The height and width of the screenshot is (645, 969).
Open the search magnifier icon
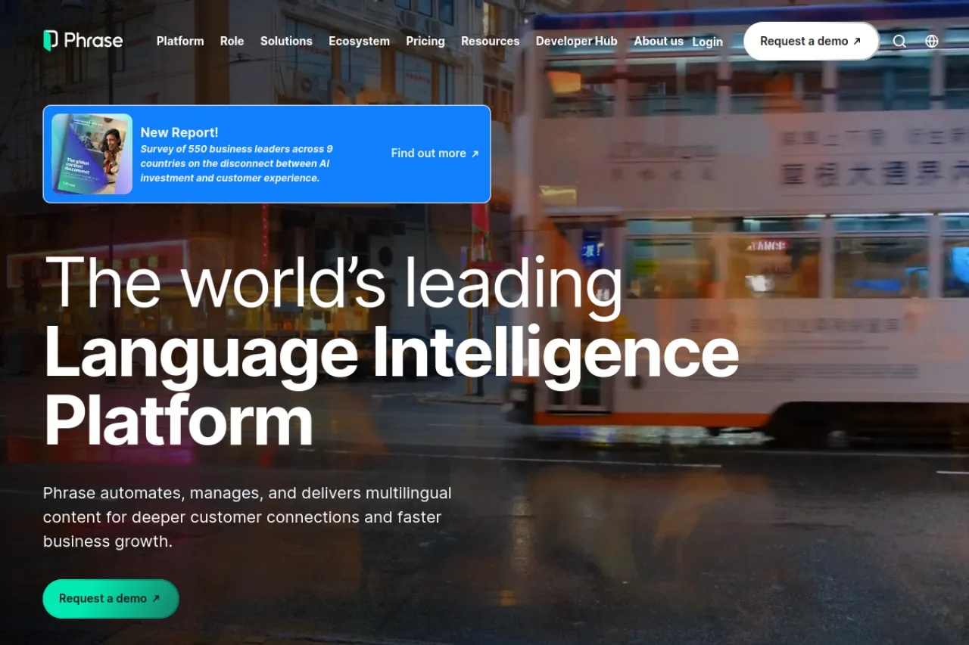899,42
